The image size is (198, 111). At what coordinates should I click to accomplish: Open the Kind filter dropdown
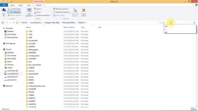[38, 9]
